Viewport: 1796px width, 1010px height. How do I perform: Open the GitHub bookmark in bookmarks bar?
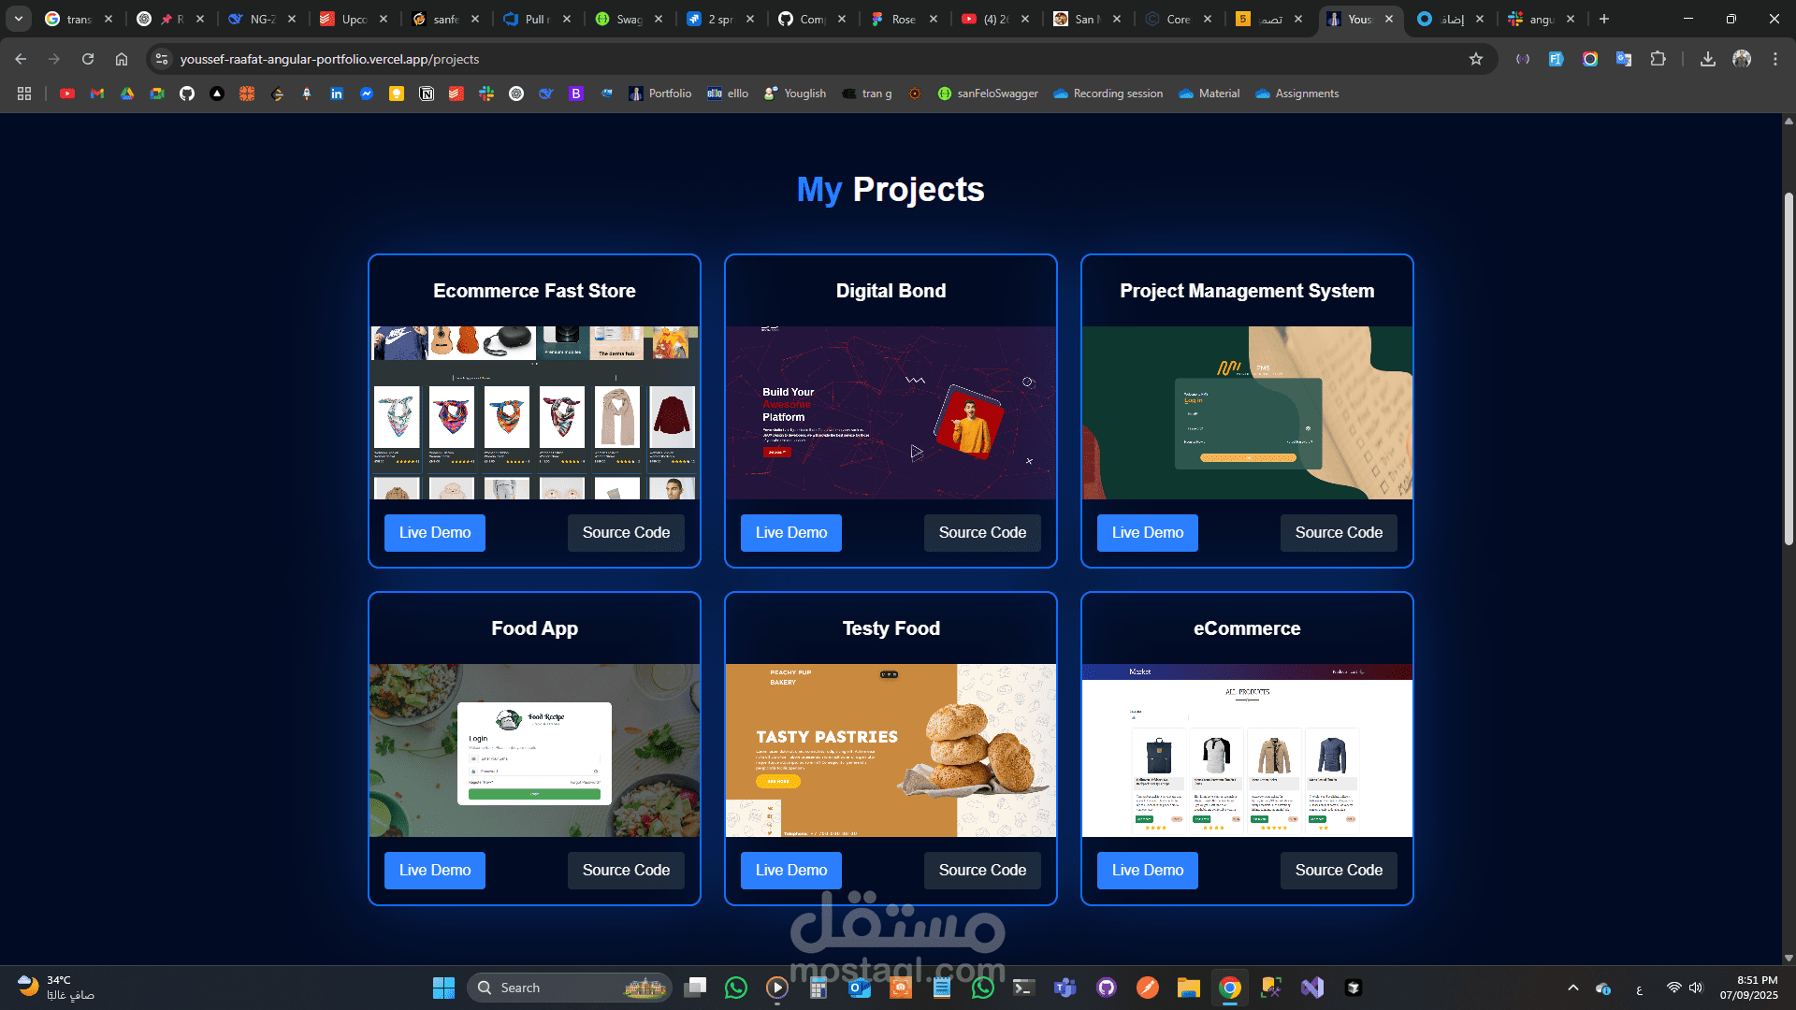coord(187,94)
